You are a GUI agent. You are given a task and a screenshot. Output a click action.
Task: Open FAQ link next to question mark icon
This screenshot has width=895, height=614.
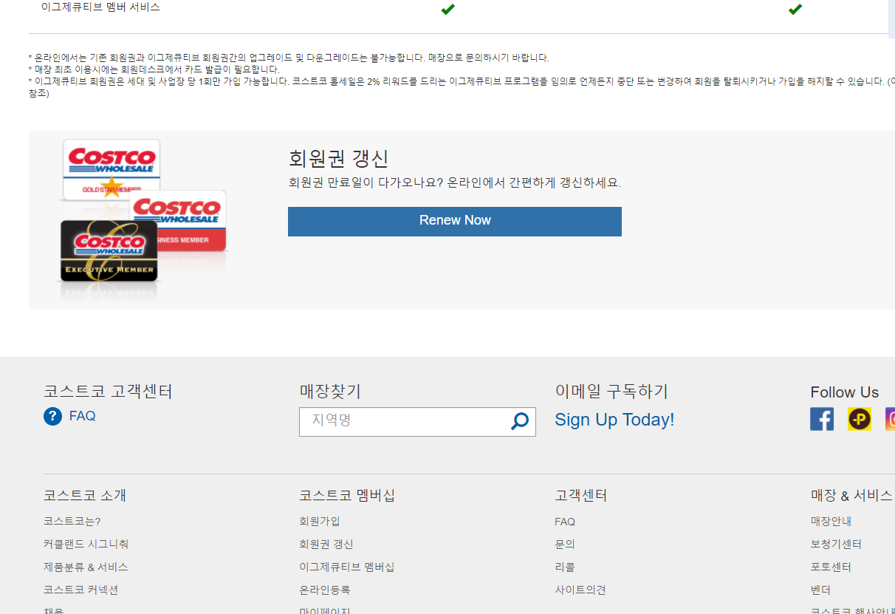click(x=82, y=416)
